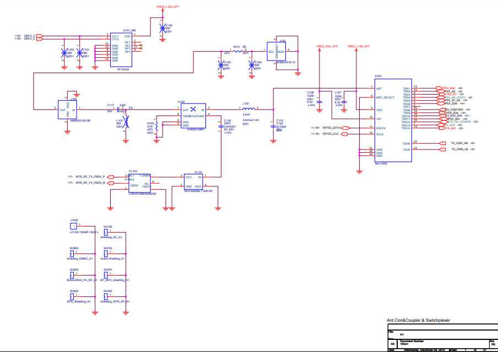Click the 'Sky13492' part name text
Viewport: 498px width, 352px height.
(381, 164)
